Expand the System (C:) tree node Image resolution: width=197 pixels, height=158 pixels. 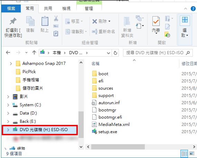coord(8,105)
